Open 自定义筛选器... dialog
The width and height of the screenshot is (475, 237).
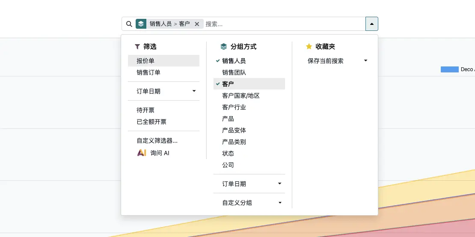click(x=163, y=141)
